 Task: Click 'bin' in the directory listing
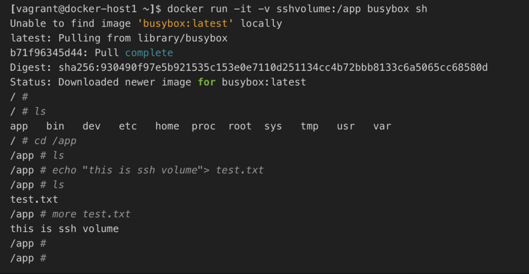tap(55, 126)
